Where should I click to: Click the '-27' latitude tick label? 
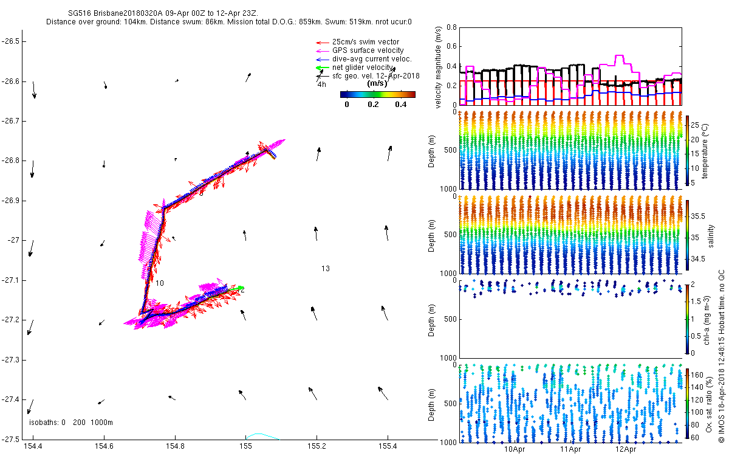[x=14, y=240]
